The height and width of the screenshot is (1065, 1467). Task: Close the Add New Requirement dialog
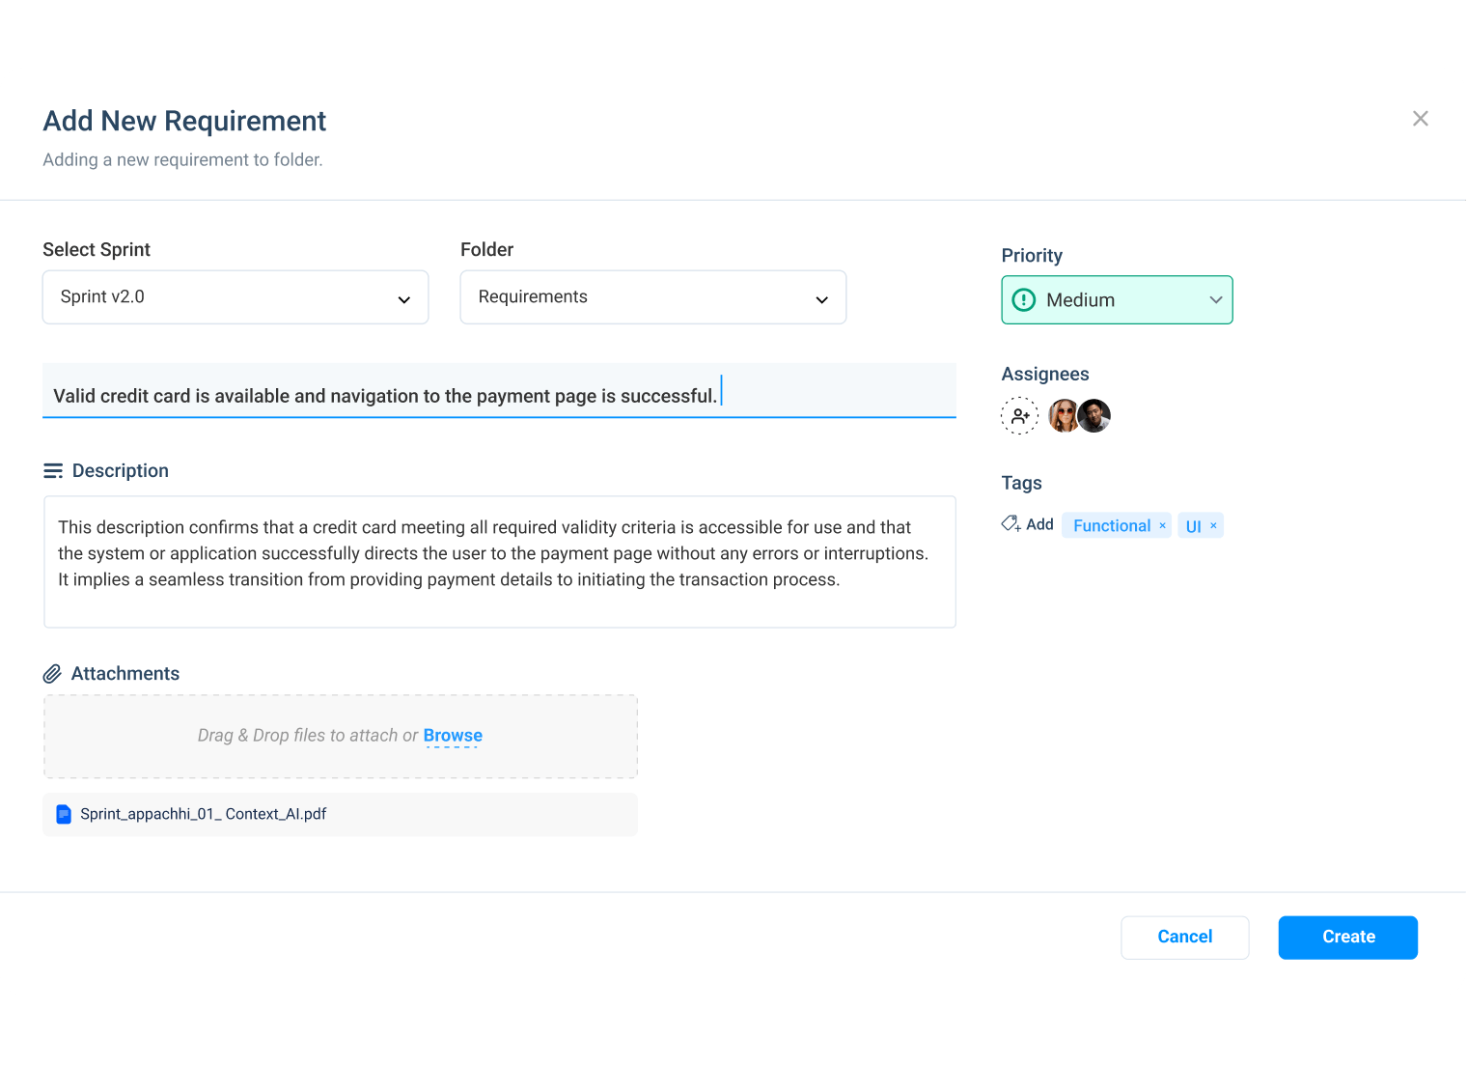pyautogui.click(x=1420, y=119)
